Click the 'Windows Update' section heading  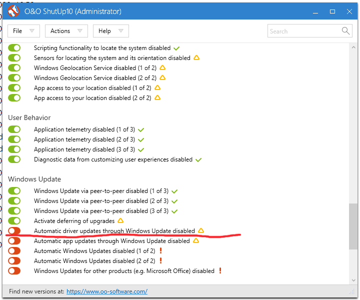[34, 179]
